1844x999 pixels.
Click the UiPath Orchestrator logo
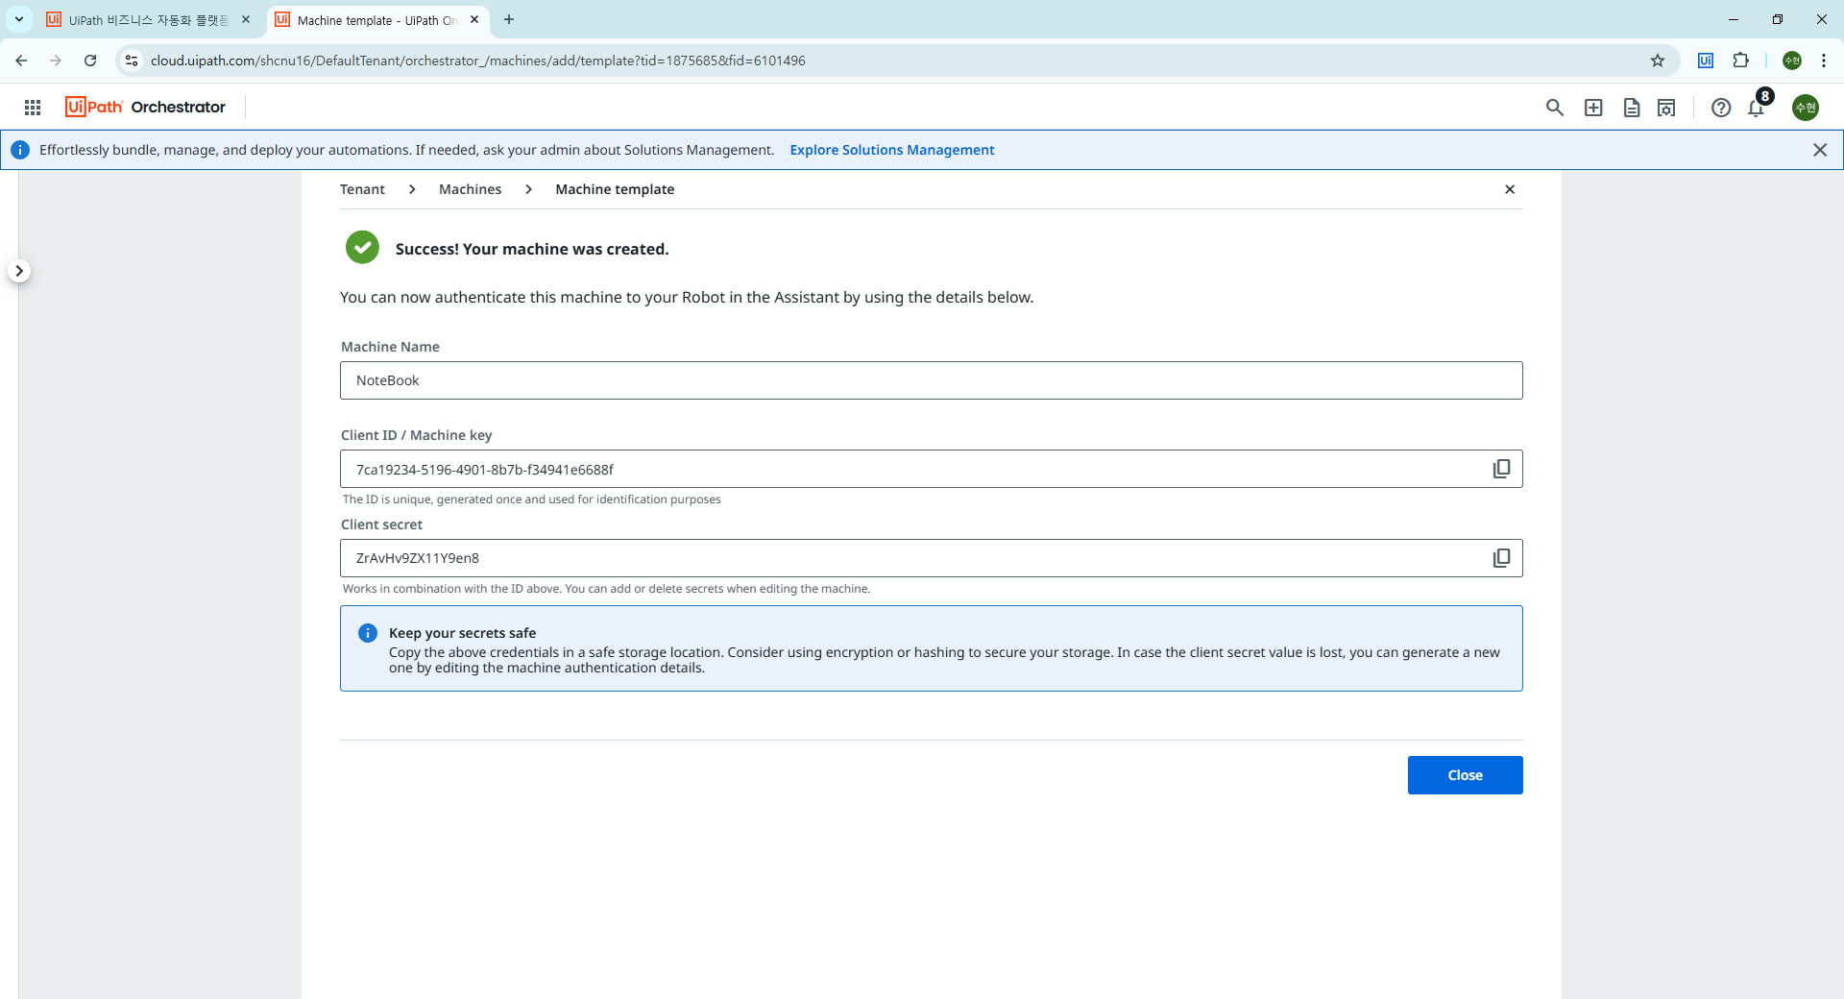tap(146, 107)
